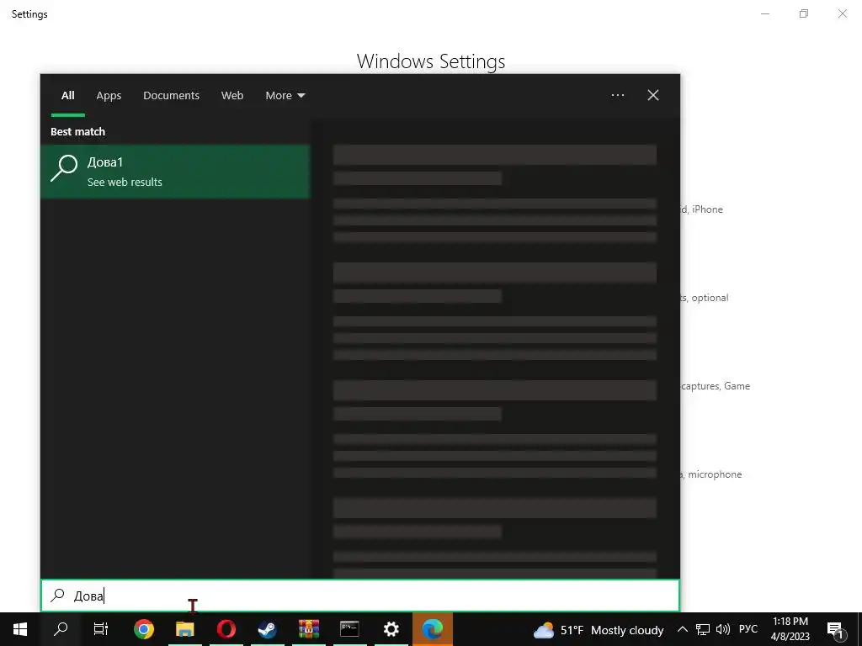
Task: Click the network icon in system tray
Action: 703,629
